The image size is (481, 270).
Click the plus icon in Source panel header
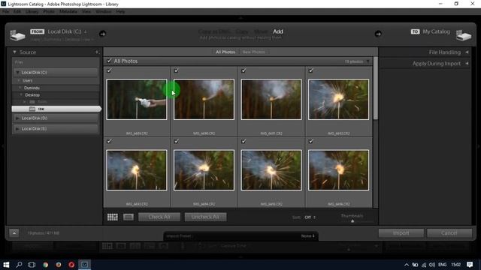click(97, 52)
